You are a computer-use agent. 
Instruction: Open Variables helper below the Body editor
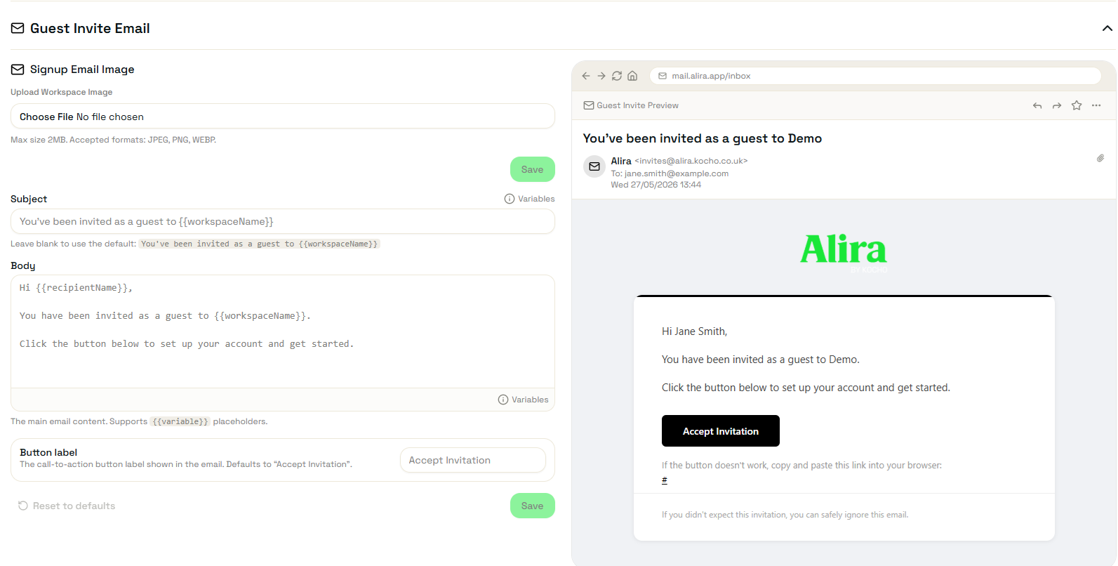pyautogui.click(x=523, y=400)
